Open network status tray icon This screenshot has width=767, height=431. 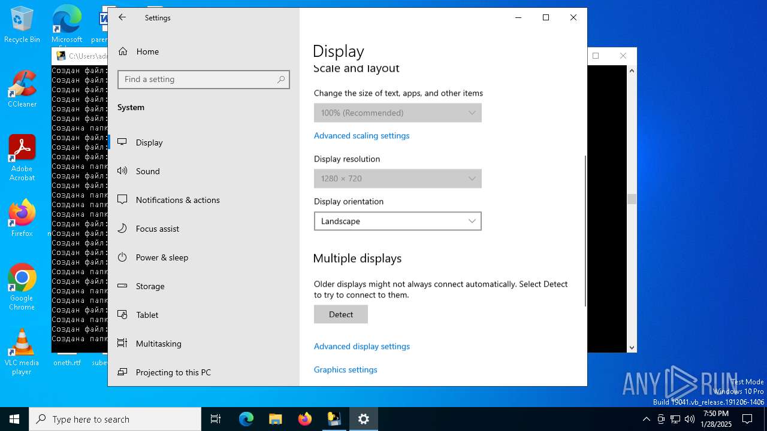click(x=675, y=419)
